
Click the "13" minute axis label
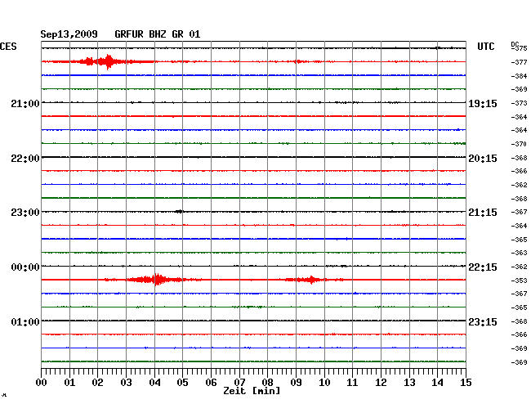[x=409, y=383]
